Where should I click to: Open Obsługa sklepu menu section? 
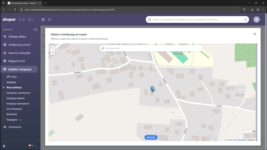click(x=18, y=36)
